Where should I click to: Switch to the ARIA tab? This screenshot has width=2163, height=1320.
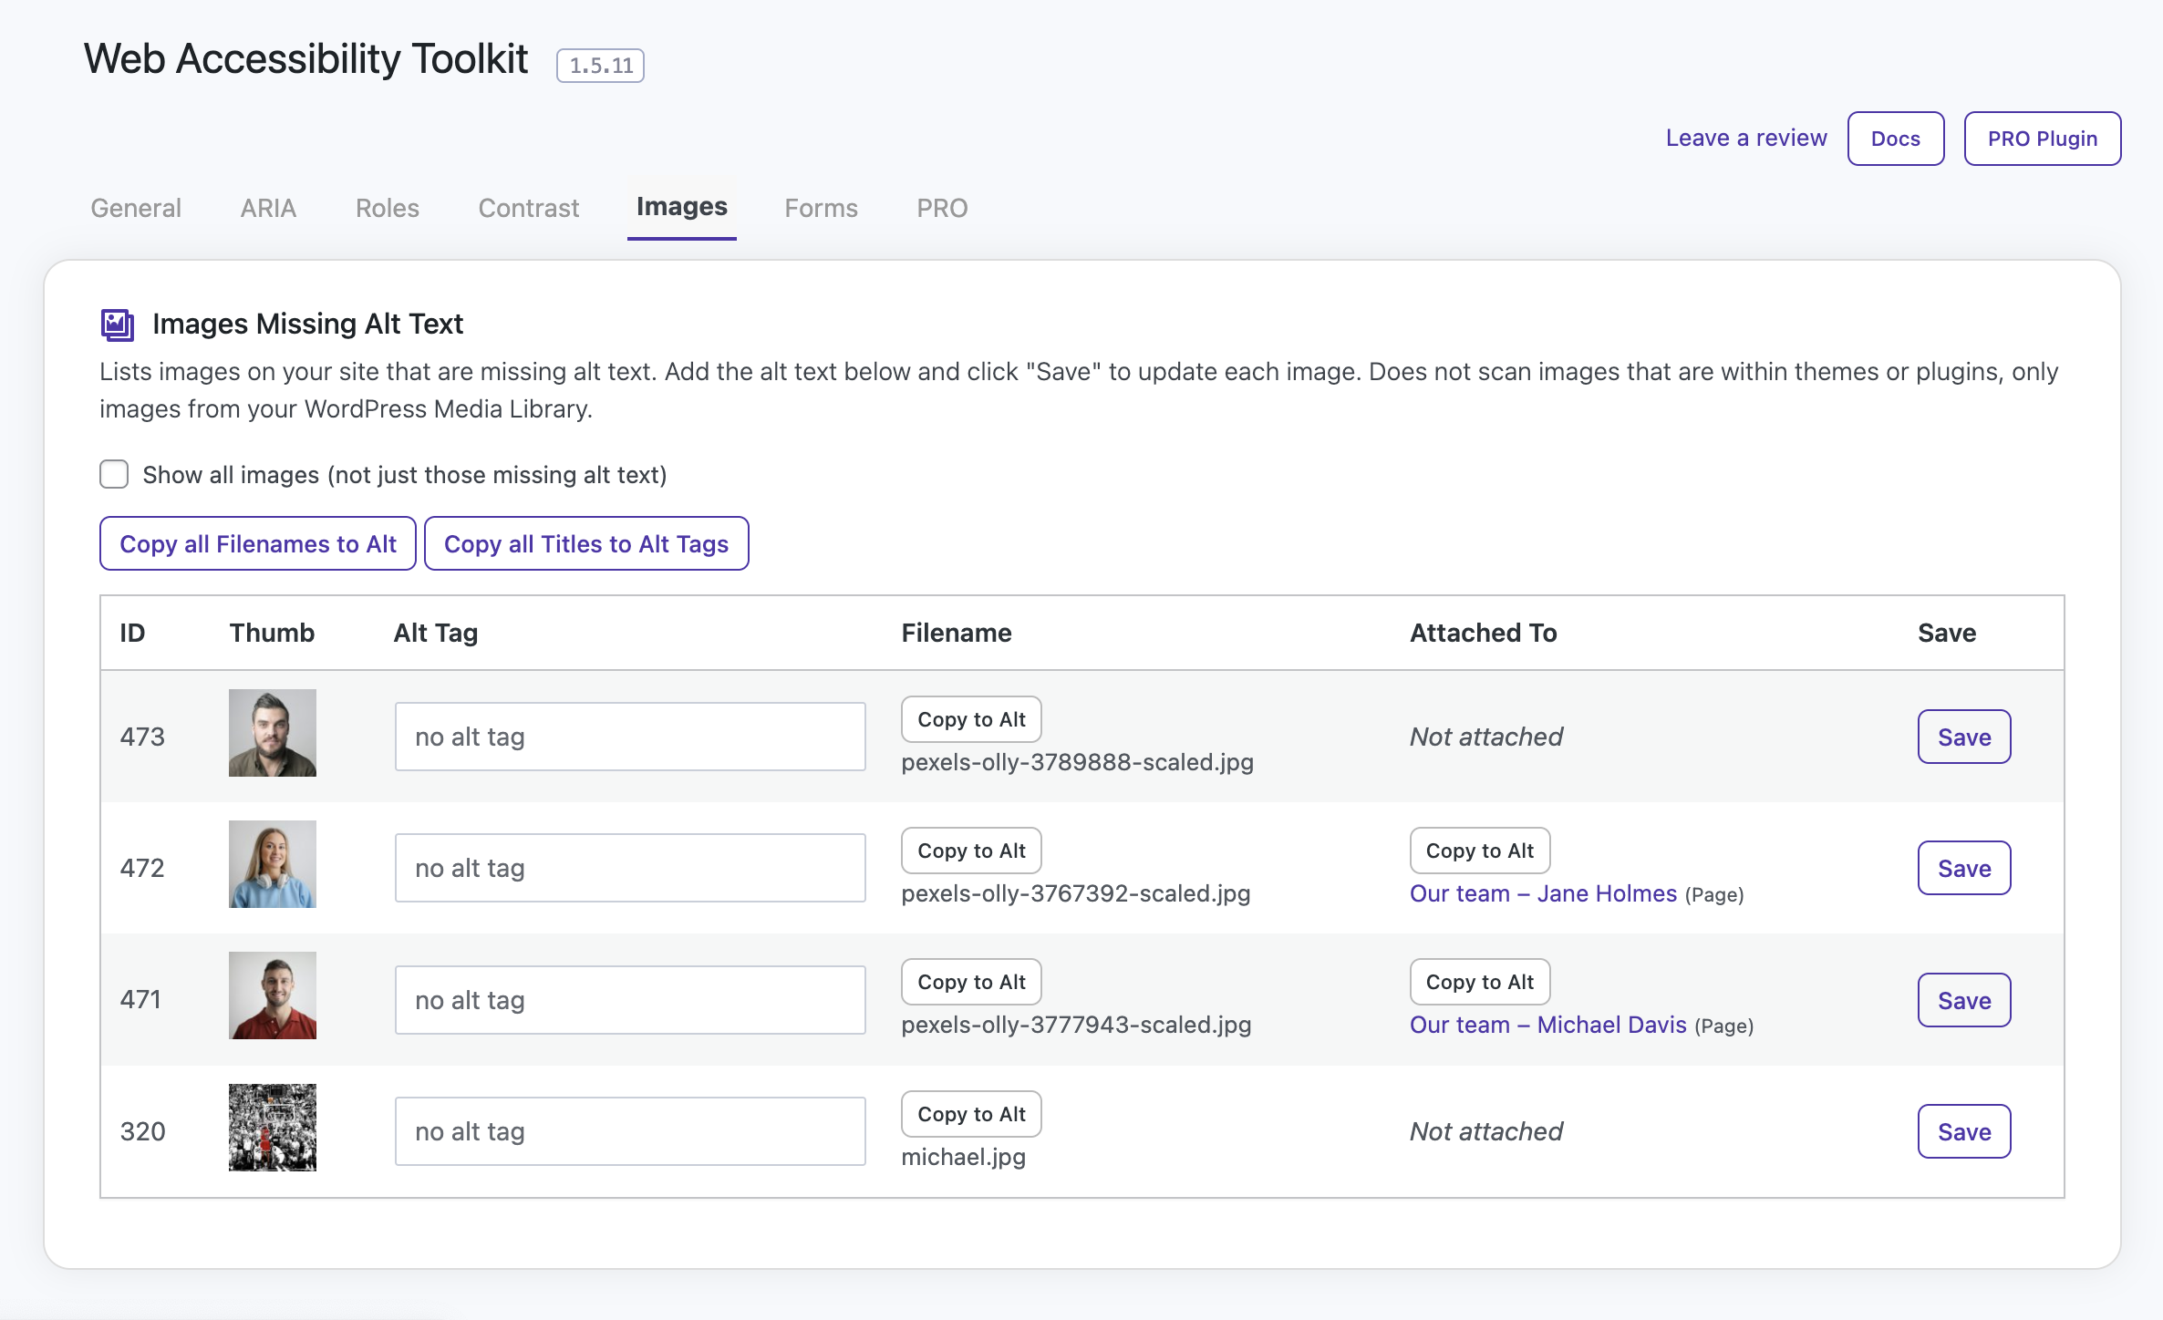pos(268,208)
